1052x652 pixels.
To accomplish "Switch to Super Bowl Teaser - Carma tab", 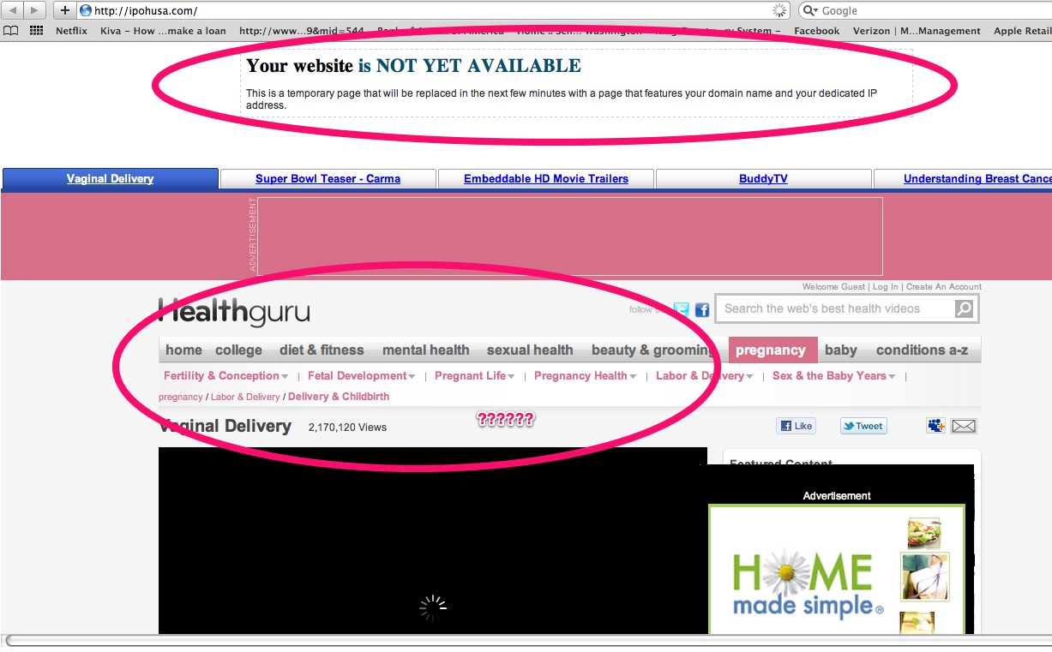I will pos(328,179).
